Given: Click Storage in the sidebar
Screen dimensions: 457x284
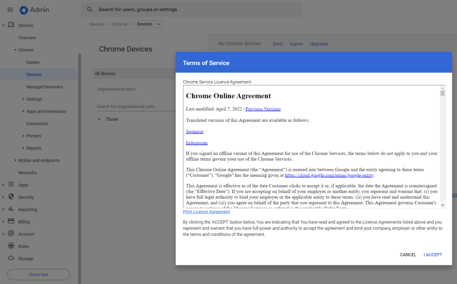Looking at the screenshot, I should click(x=25, y=259).
